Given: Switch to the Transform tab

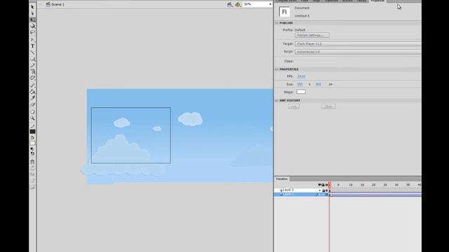Looking at the screenshot, I should [x=331, y=1].
